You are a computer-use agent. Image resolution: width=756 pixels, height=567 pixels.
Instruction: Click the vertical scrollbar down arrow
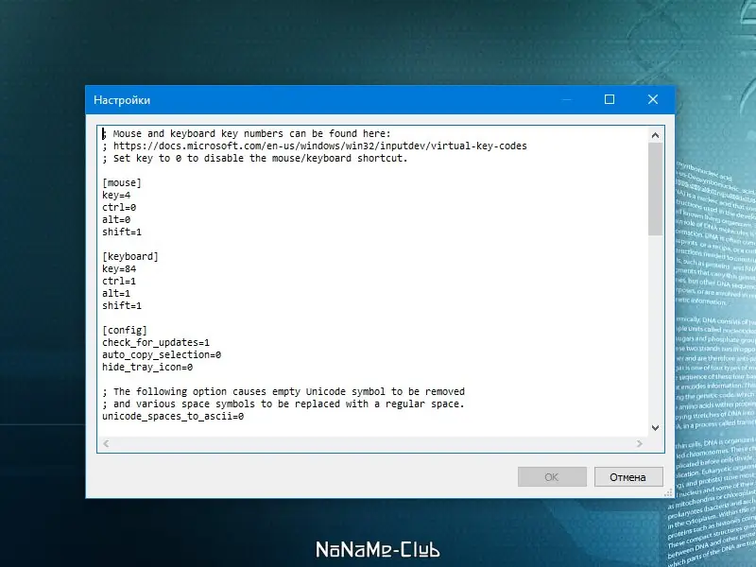[x=655, y=428]
